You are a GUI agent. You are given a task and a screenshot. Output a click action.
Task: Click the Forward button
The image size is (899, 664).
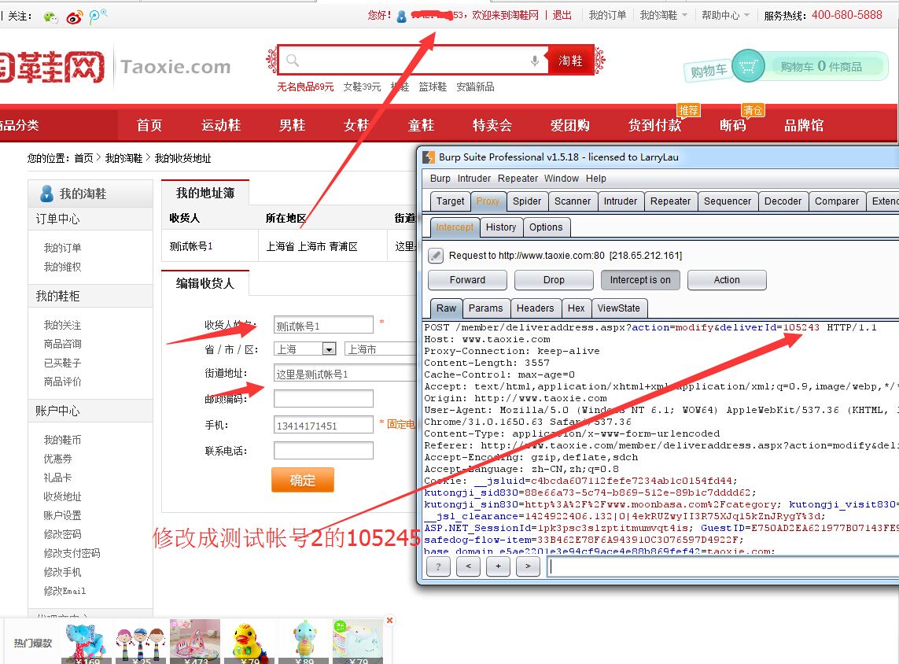coord(467,280)
